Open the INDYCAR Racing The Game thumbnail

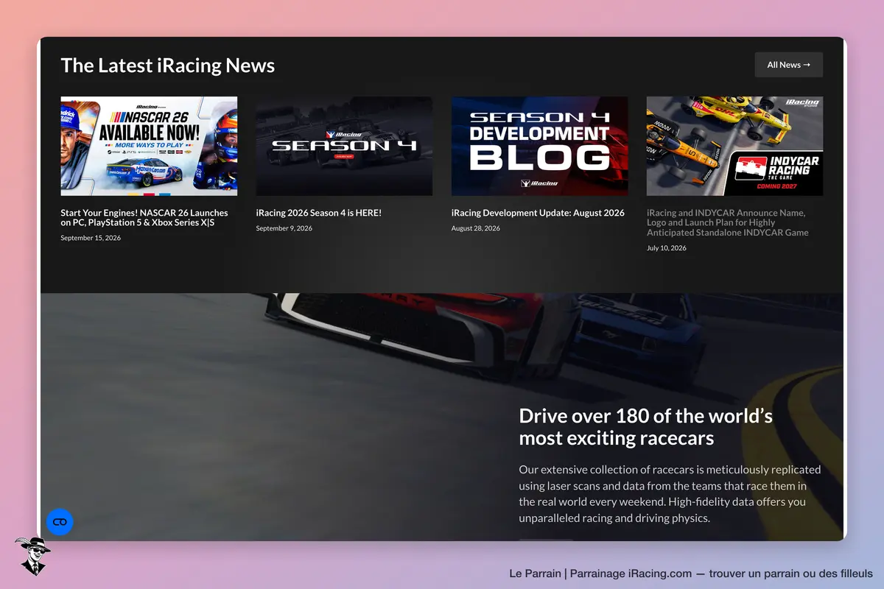(734, 146)
